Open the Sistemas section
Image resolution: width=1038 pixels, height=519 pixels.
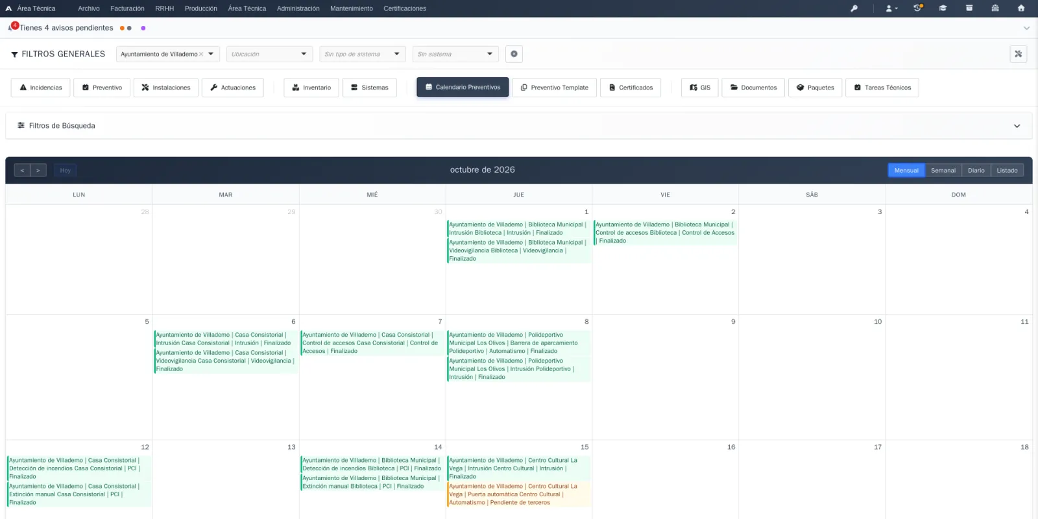[x=370, y=88]
